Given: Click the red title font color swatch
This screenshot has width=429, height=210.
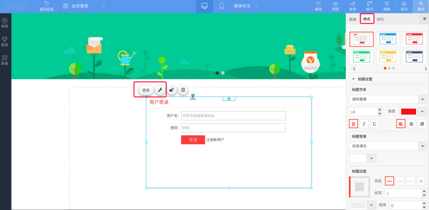Looking at the screenshot, I should [409, 111].
